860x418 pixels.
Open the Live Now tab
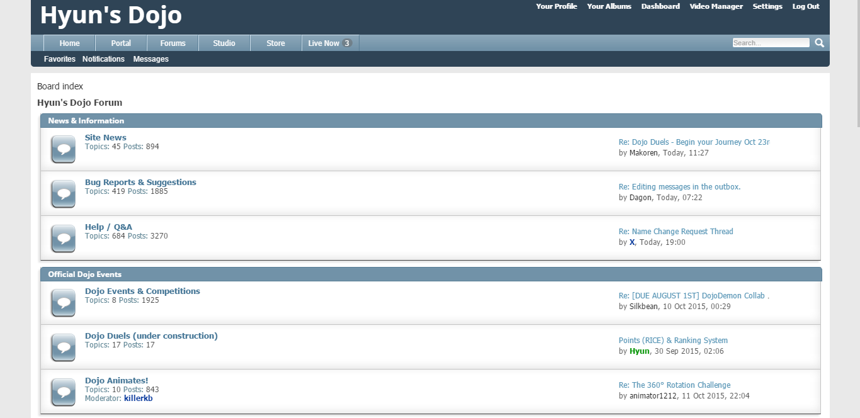(x=331, y=43)
